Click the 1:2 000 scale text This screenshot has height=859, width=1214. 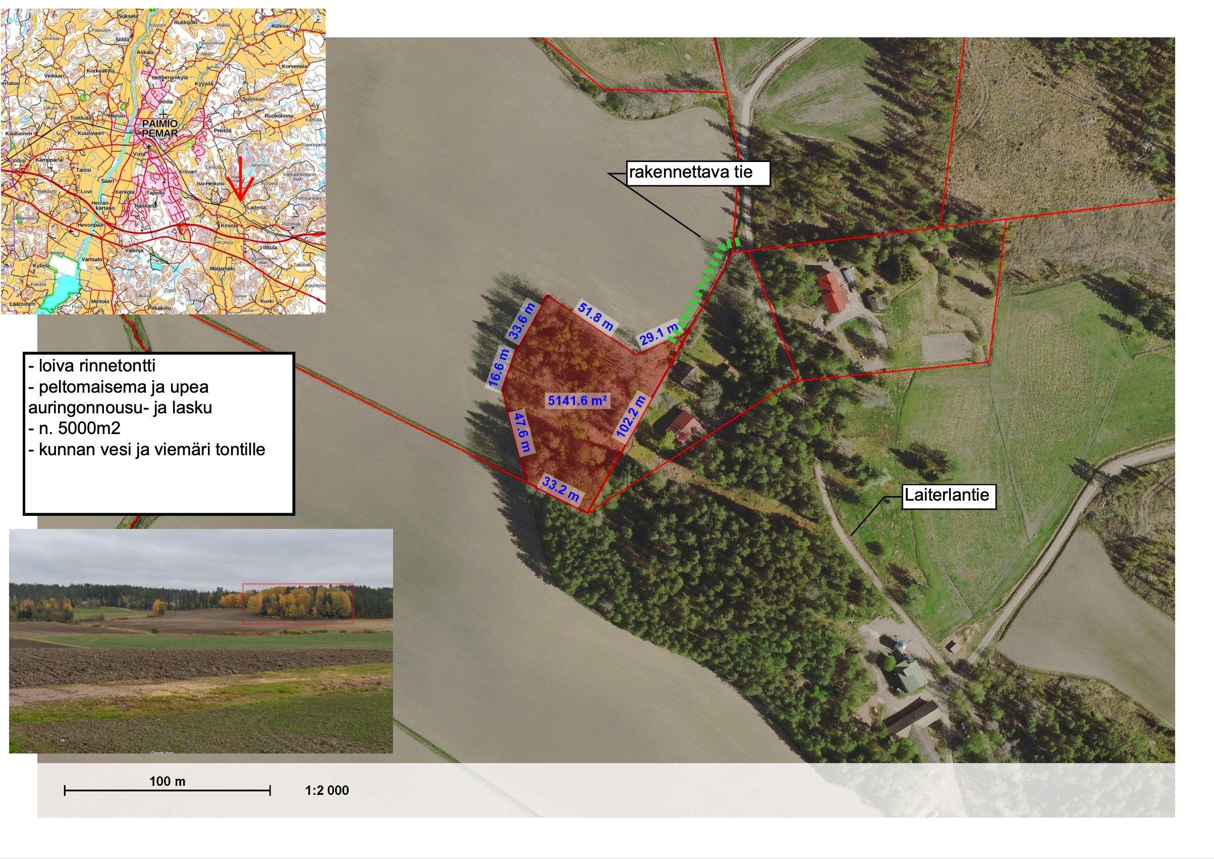pyautogui.click(x=327, y=791)
